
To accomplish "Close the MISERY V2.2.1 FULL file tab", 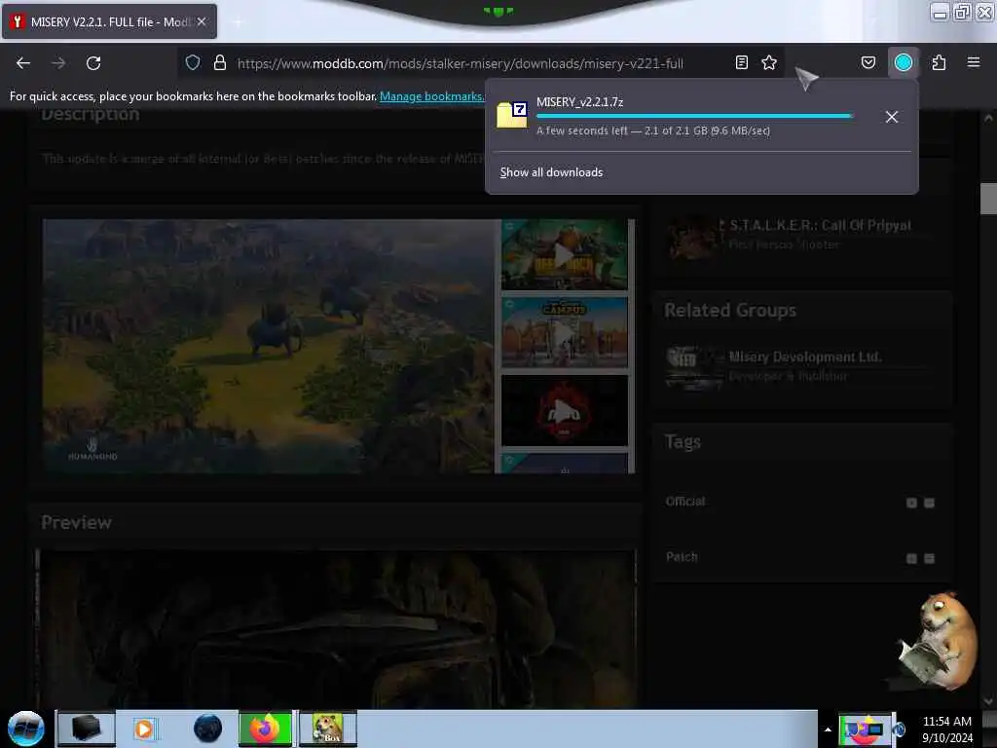I will 202,21.
